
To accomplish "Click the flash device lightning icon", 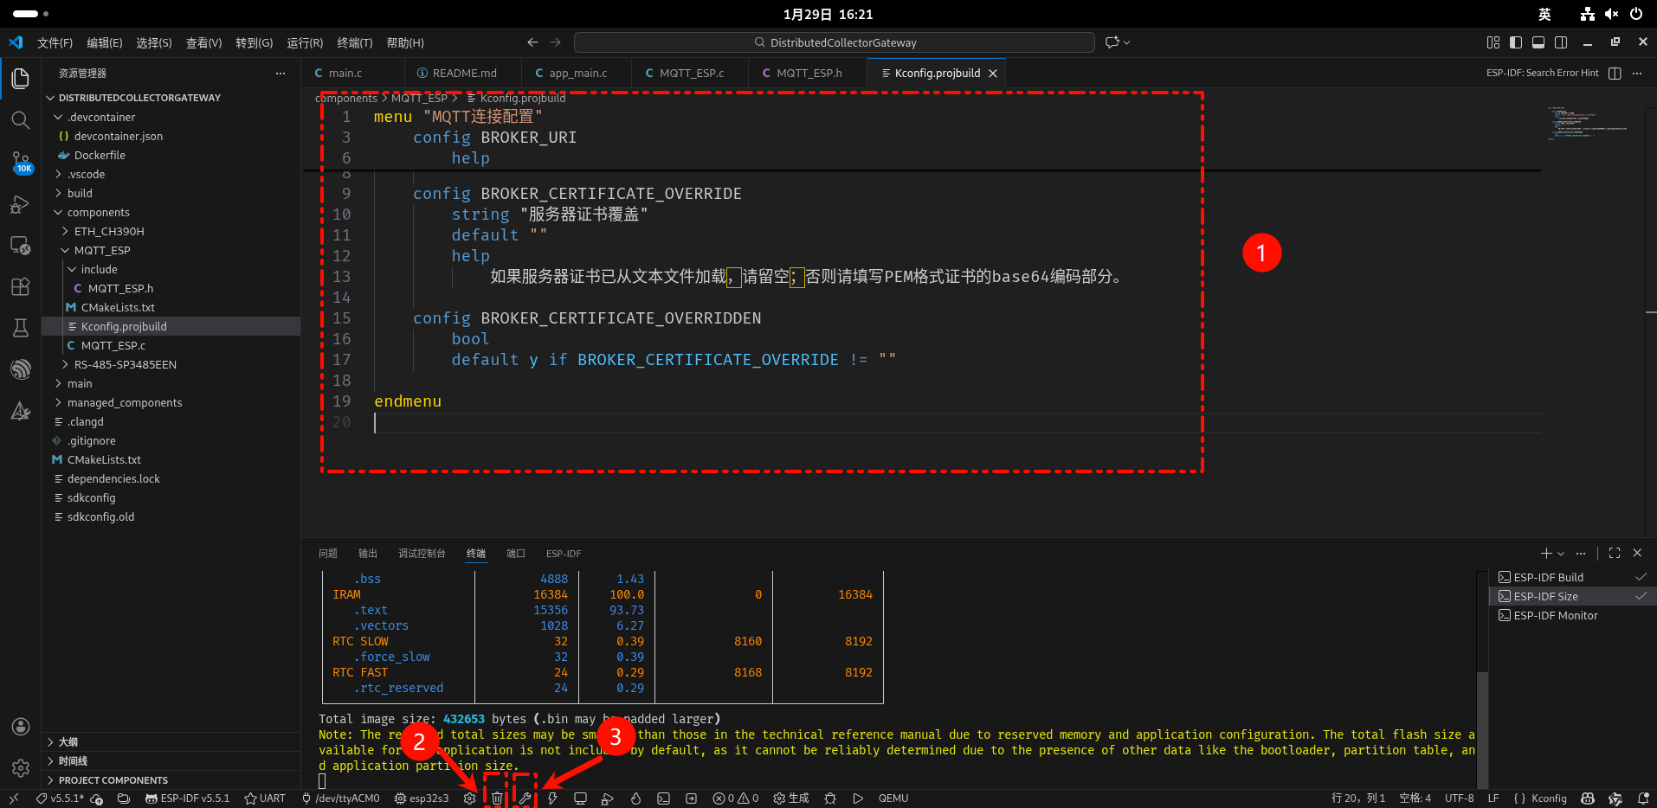I will pyautogui.click(x=552, y=798).
